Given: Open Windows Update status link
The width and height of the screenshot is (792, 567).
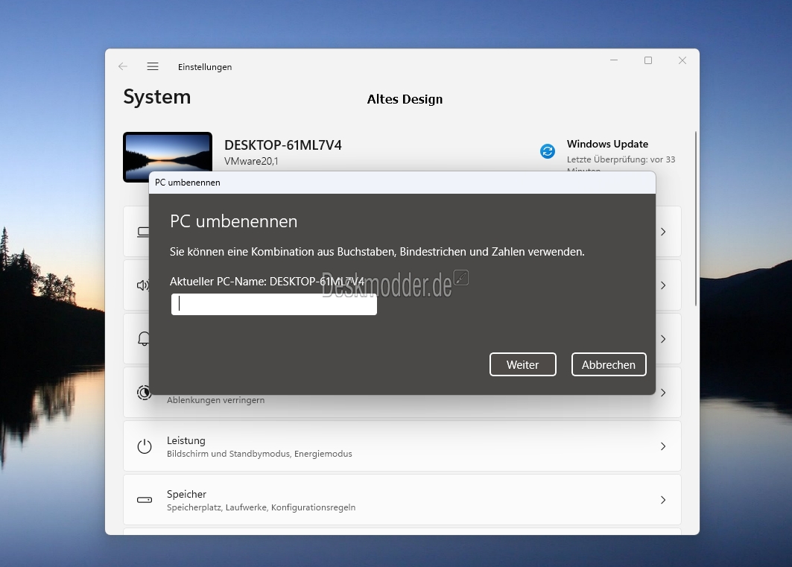Looking at the screenshot, I should [608, 144].
